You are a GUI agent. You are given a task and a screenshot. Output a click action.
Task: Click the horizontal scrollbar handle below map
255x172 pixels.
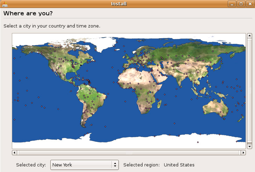129,153
